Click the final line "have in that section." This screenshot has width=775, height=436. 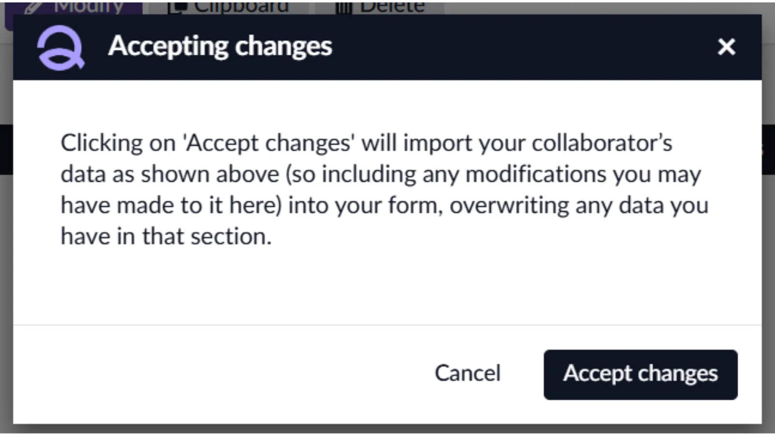click(x=166, y=236)
